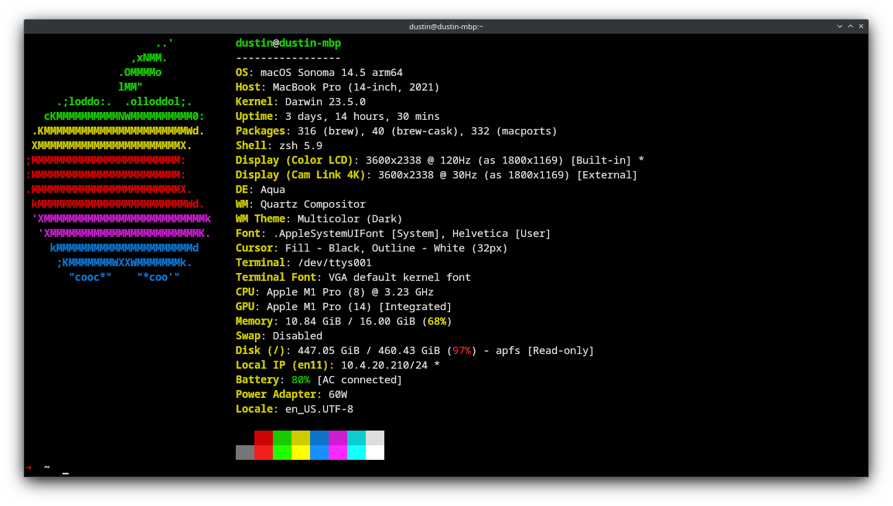Select the bright yellow color swatch

click(x=300, y=453)
